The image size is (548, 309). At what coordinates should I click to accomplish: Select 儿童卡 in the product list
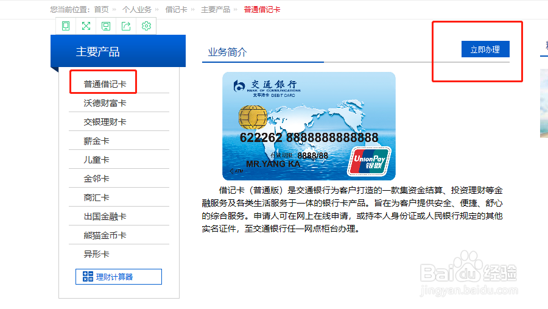(x=96, y=160)
